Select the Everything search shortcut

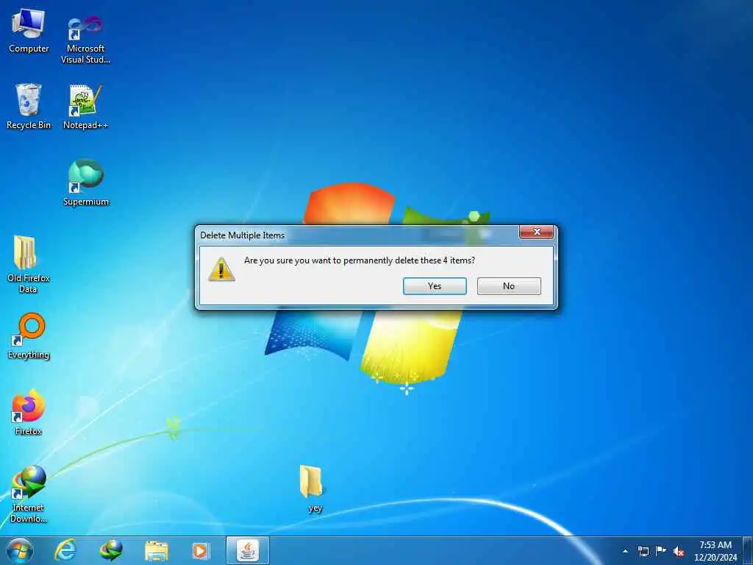(29, 335)
